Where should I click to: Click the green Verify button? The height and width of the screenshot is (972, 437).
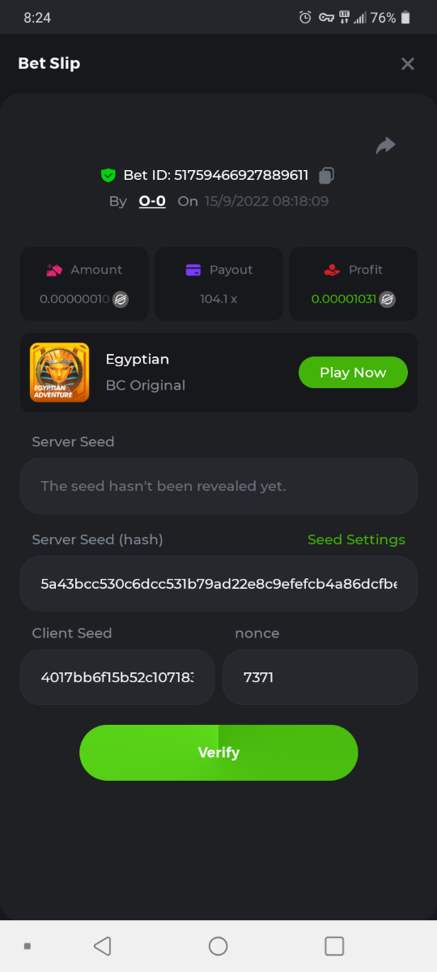[x=218, y=752]
